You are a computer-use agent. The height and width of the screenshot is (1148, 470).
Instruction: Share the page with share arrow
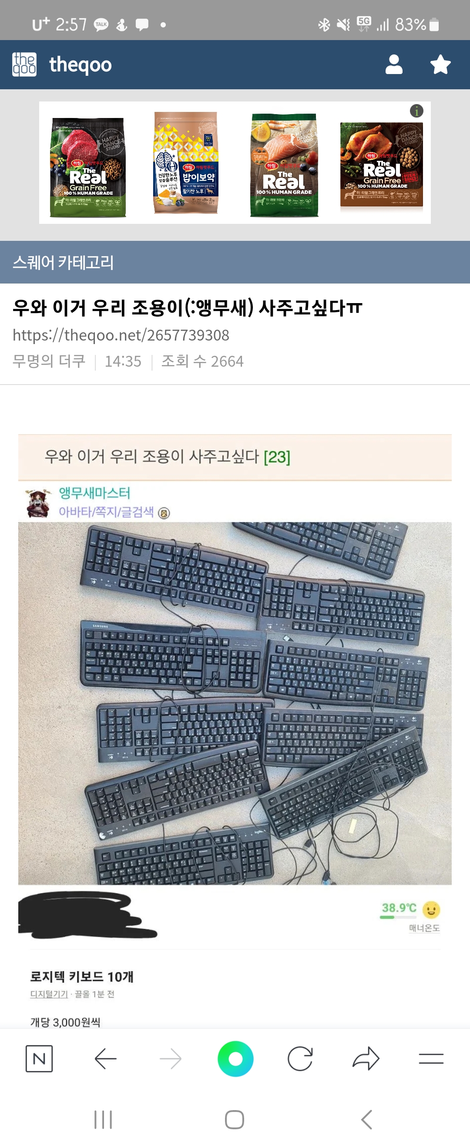(x=366, y=1058)
